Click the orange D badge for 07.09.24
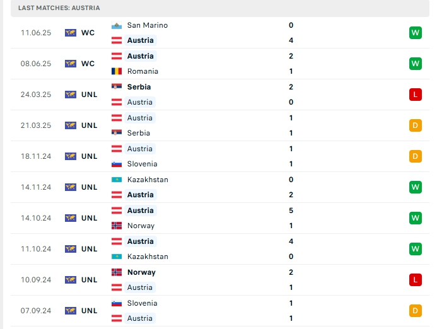The image size is (437, 329). pos(416,311)
